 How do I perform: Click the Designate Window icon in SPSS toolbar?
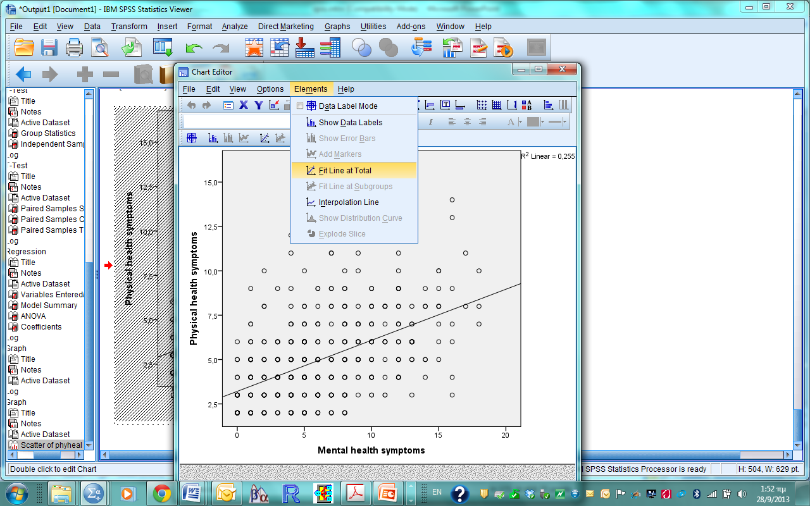pos(537,48)
